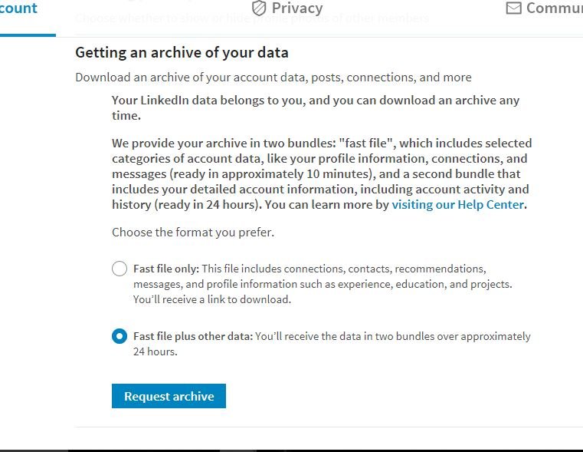Image resolution: width=583 pixels, height=452 pixels.
Task: Click the bold "Fast file only:" label text
Action: pyautogui.click(x=166, y=269)
